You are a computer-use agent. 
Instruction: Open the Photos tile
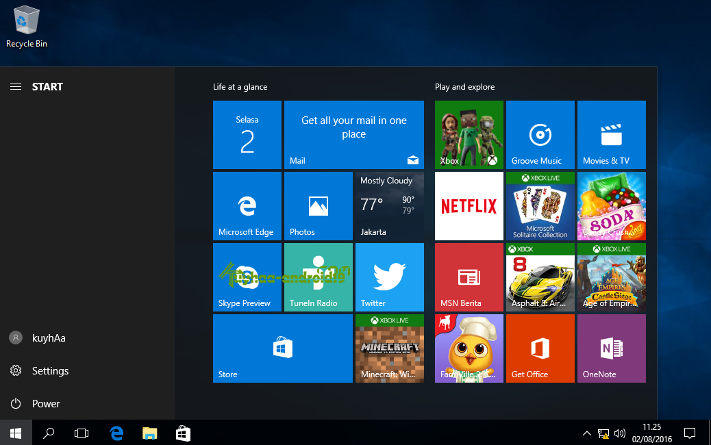[319, 206]
